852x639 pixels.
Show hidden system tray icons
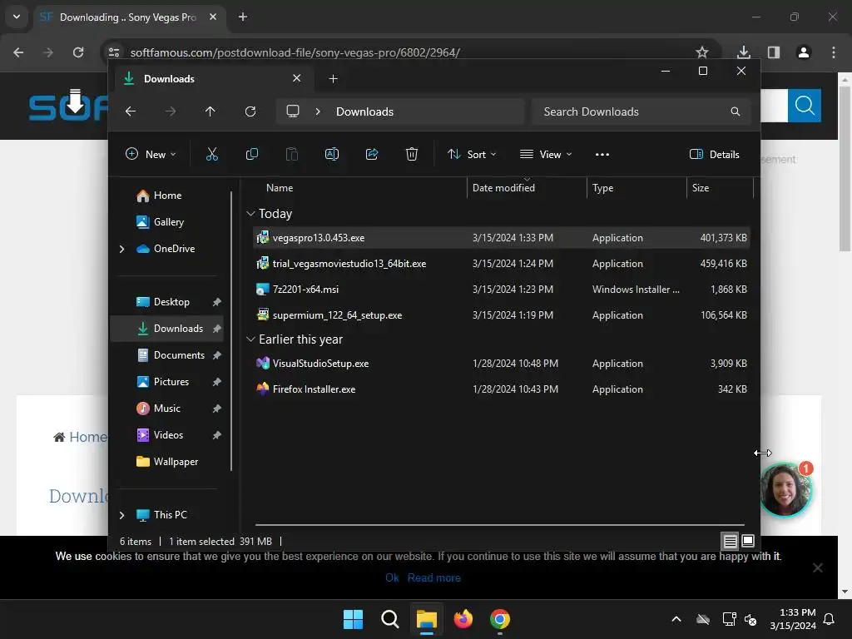pyautogui.click(x=676, y=619)
